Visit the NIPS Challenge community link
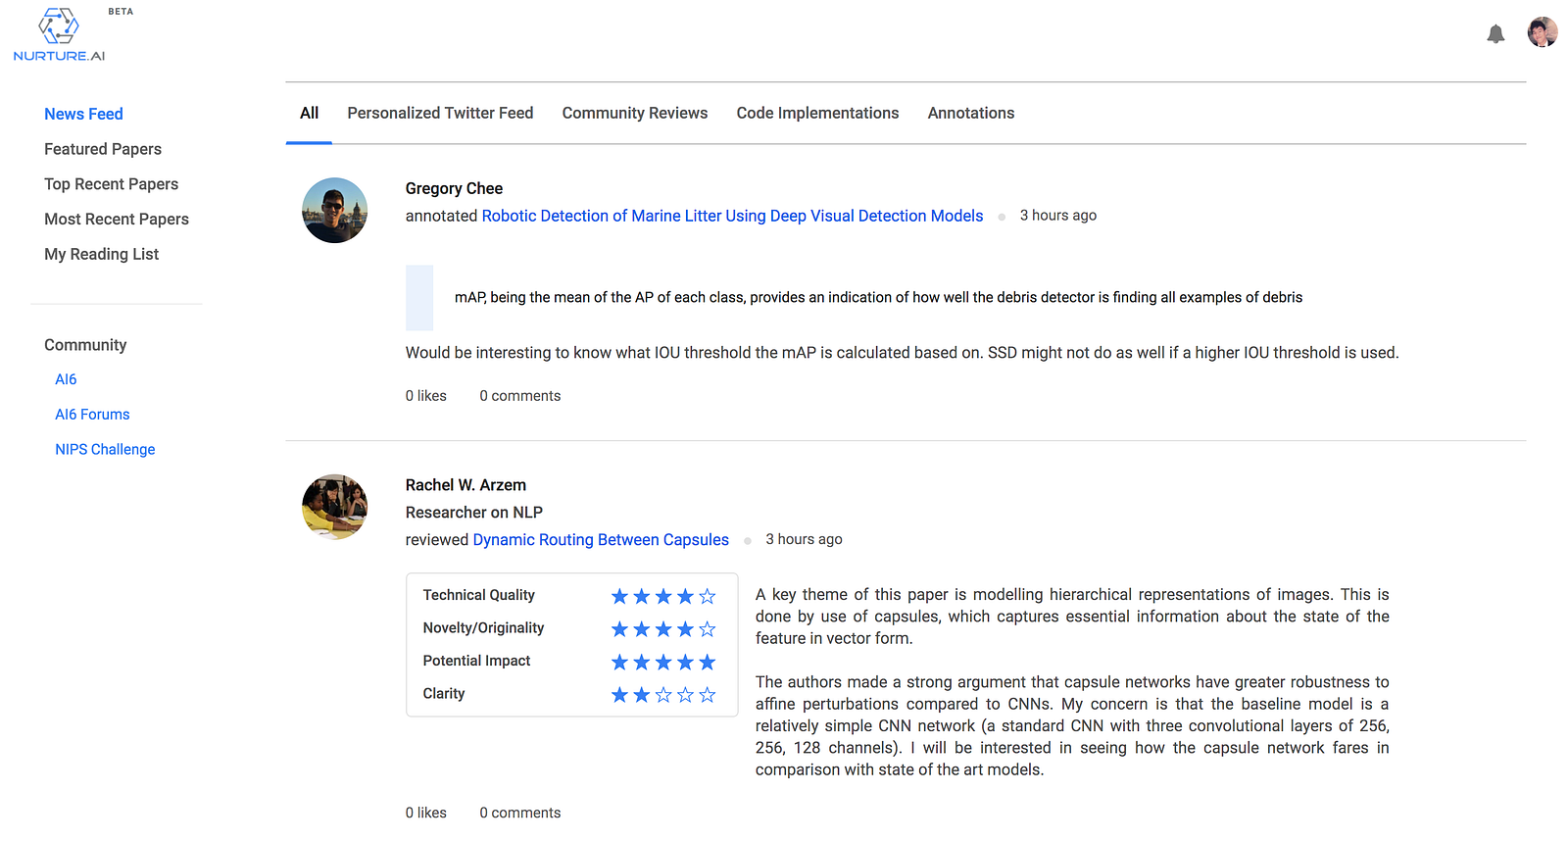 click(105, 449)
